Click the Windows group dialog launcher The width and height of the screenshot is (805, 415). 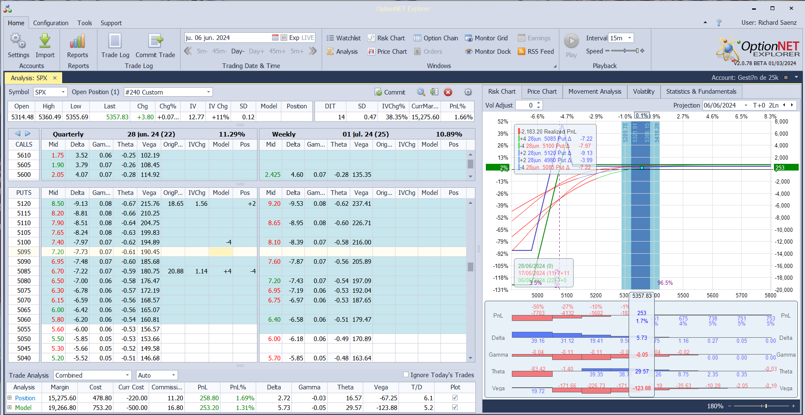[x=555, y=66]
